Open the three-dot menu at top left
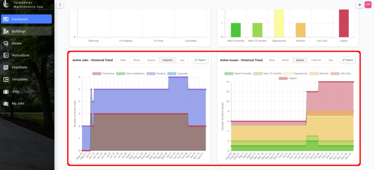The width and height of the screenshot is (374, 170). pos(61,5)
